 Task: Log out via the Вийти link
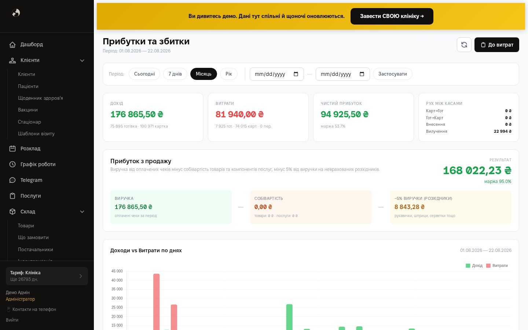[12, 320]
